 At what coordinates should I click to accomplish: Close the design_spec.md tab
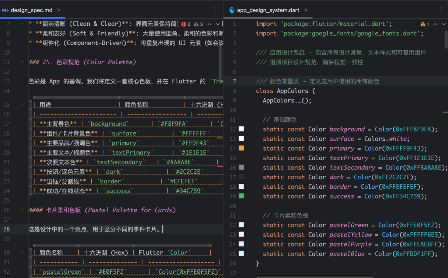pos(58,10)
